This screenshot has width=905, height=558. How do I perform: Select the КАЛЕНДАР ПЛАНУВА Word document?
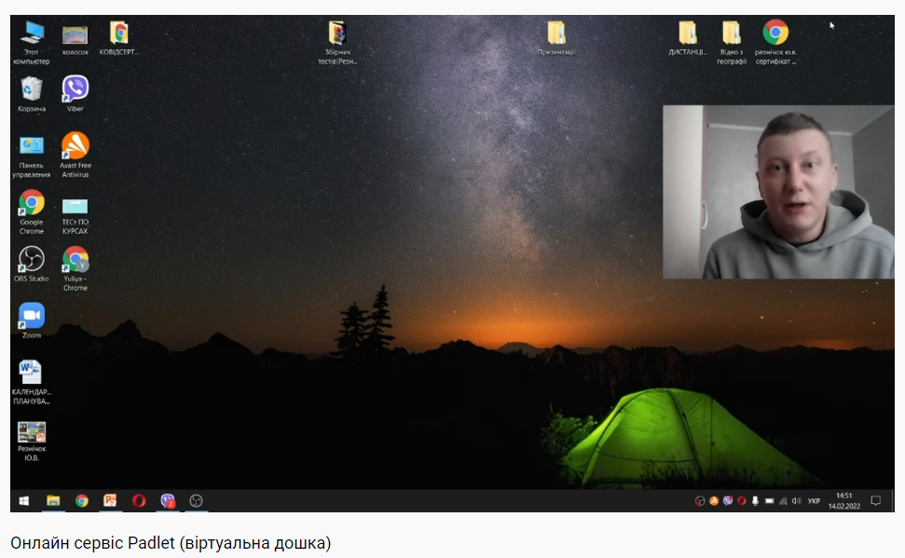pyautogui.click(x=31, y=381)
